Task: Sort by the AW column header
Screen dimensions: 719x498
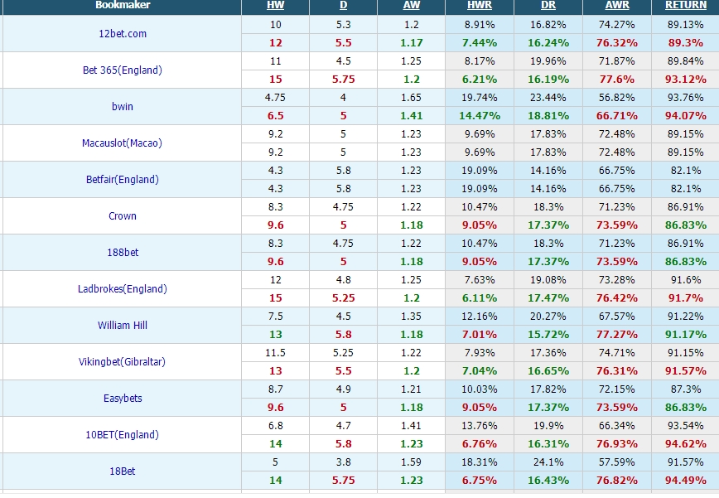Action: (x=412, y=5)
